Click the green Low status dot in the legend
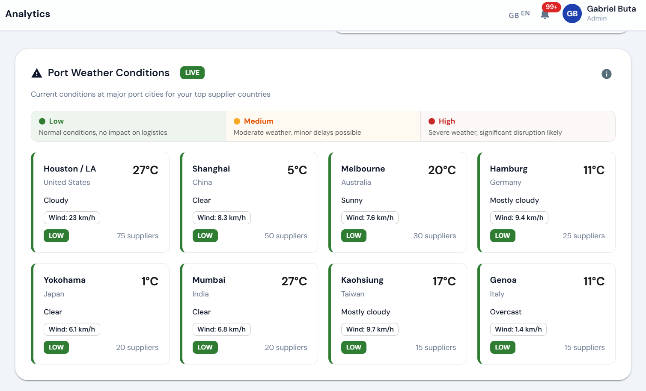Viewport: 646px width, 391px height. pos(42,121)
